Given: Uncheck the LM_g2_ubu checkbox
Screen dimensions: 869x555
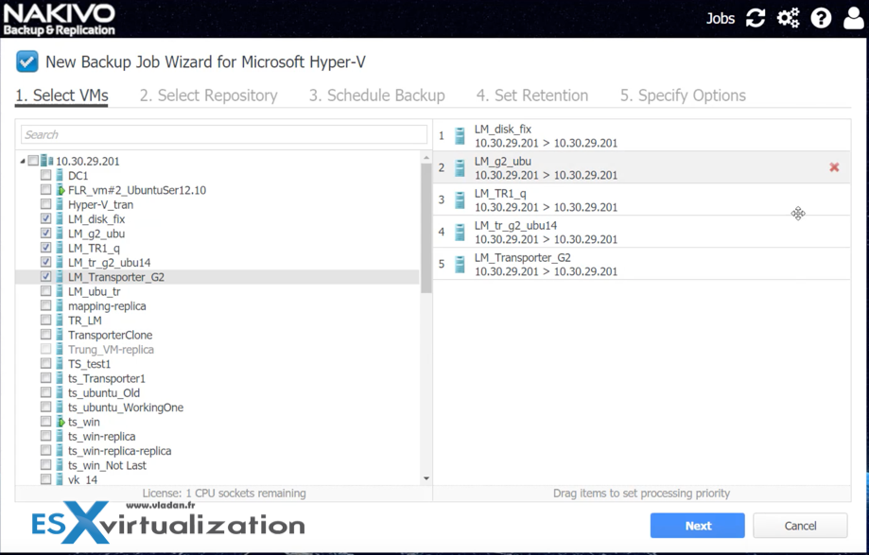Looking at the screenshot, I should click(x=46, y=233).
